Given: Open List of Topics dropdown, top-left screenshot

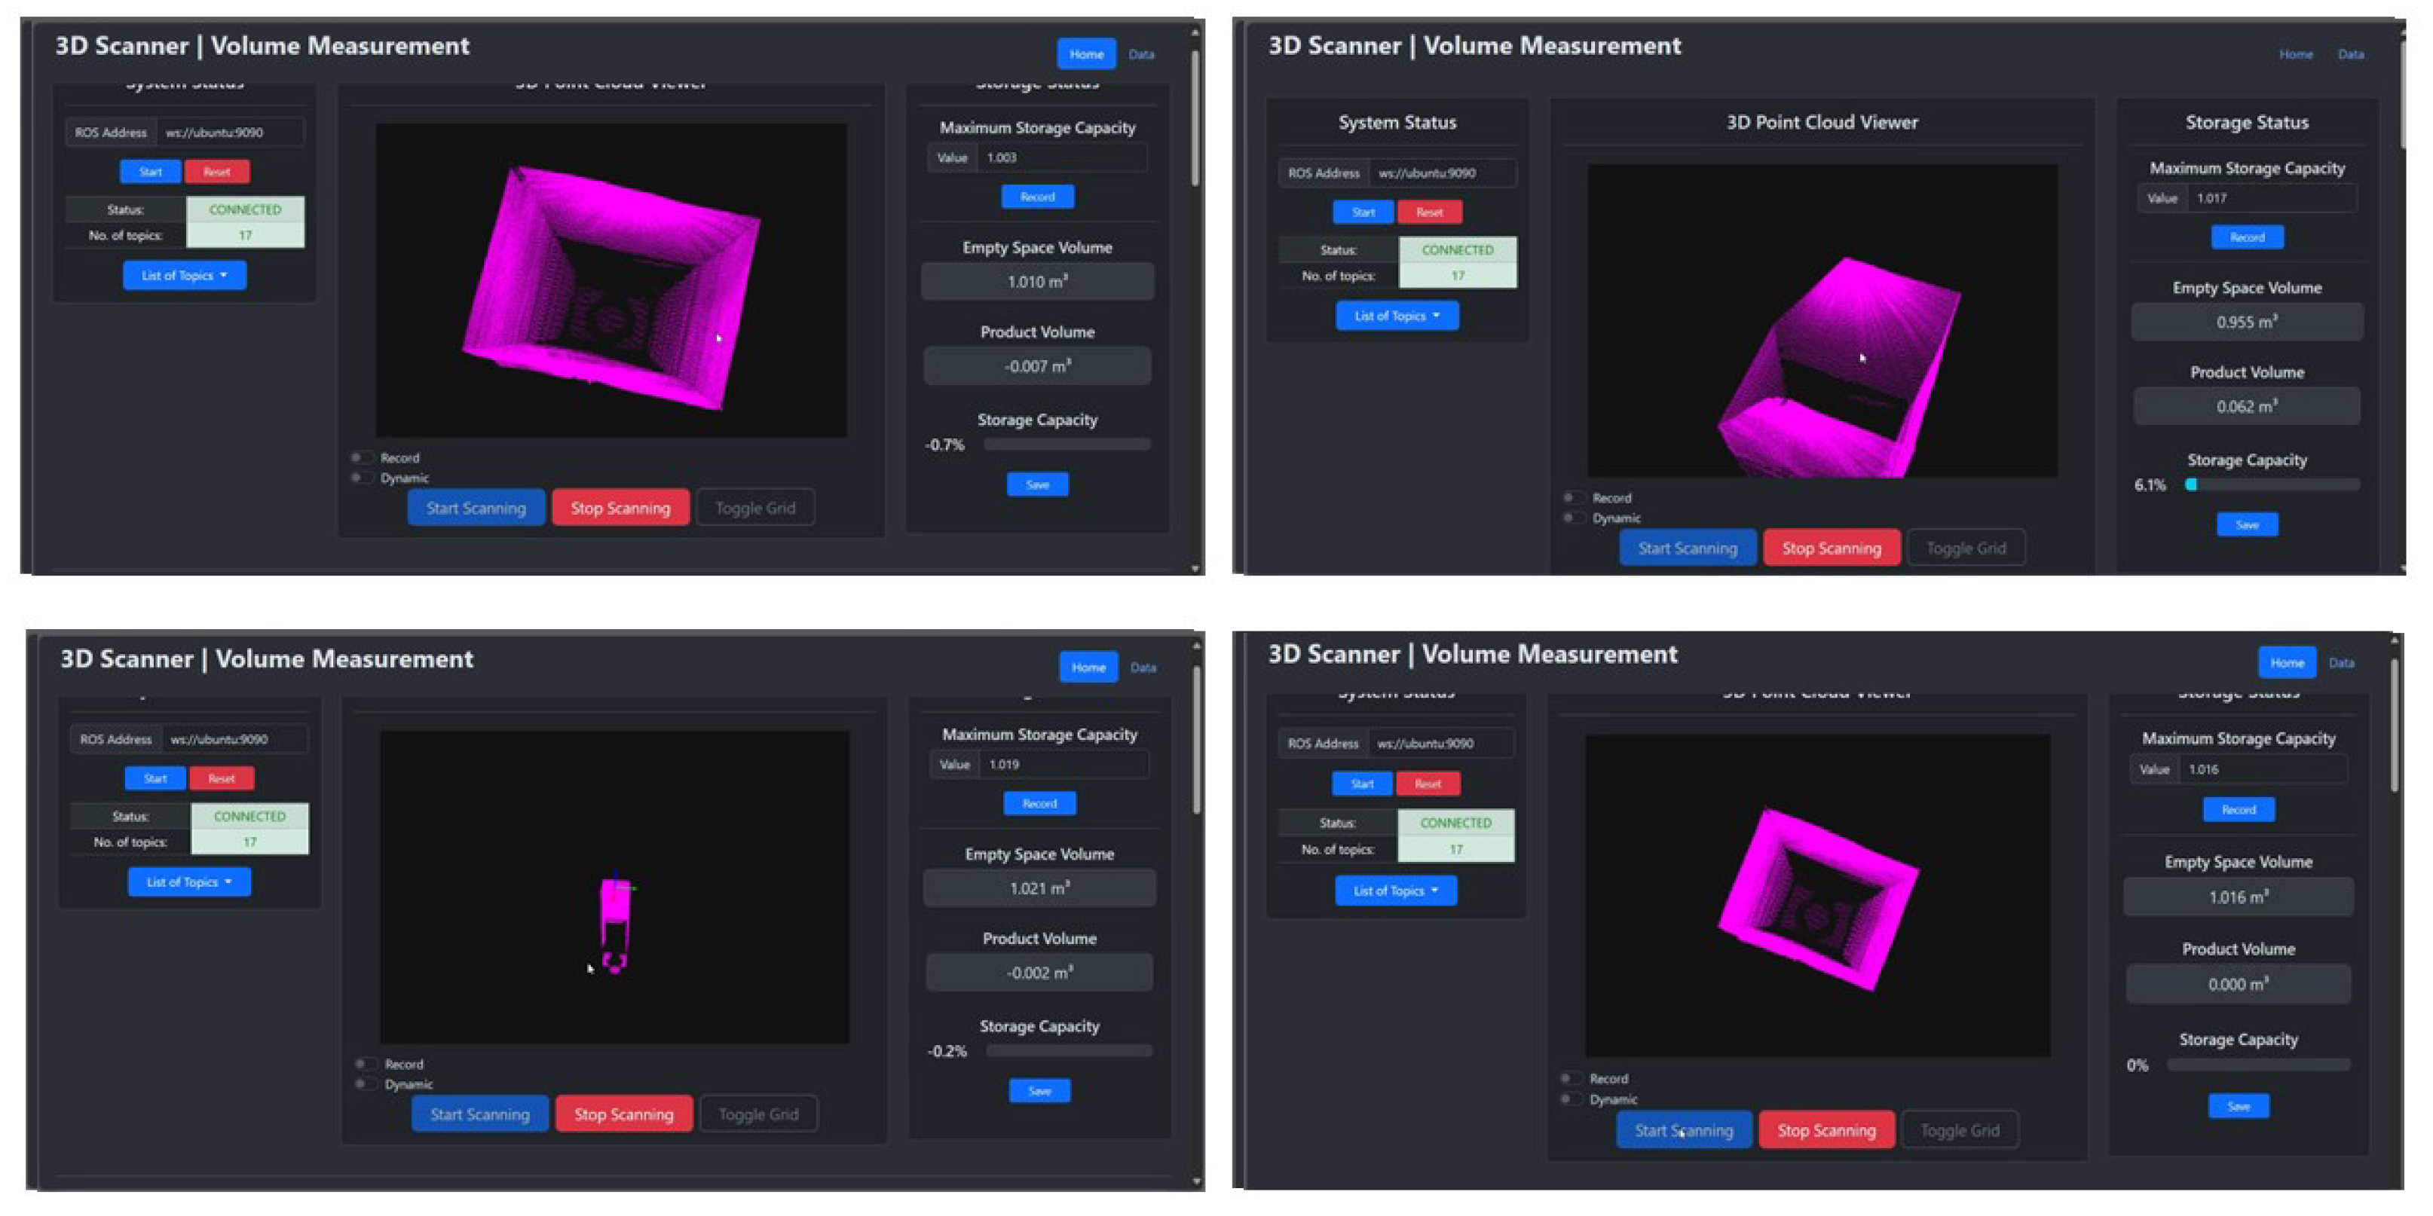Looking at the screenshot, I should coord(184,276).
